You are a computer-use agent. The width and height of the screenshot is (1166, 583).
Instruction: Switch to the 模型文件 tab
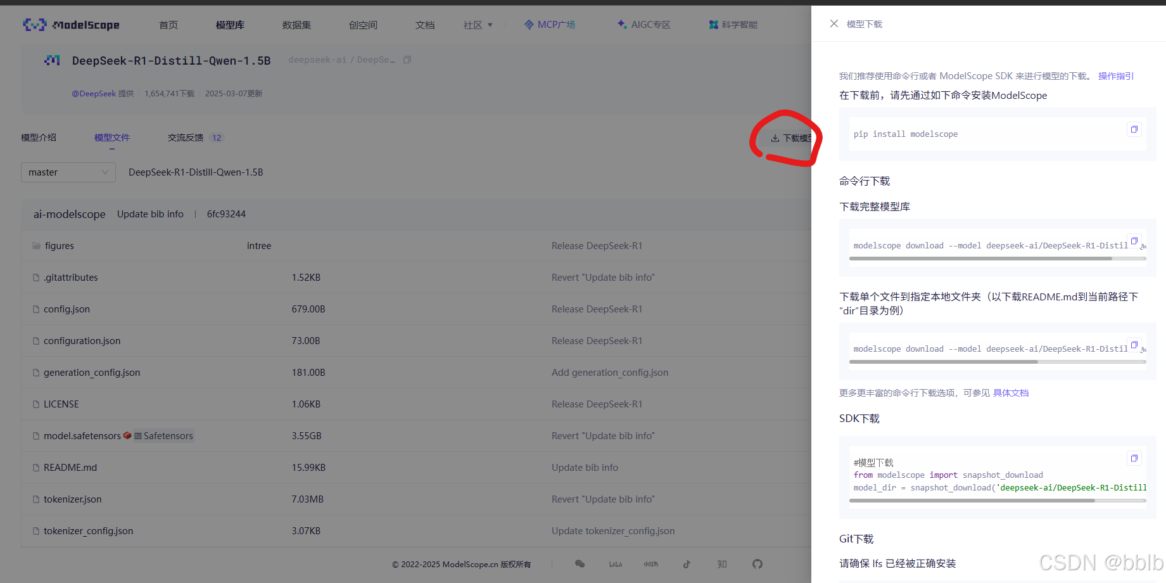click(112, 138)
